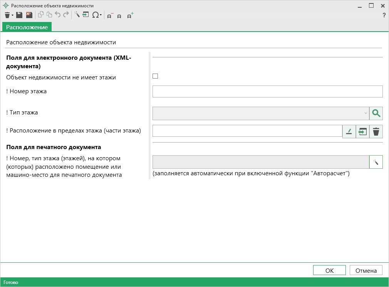
Task: Reset font size with the plain A icon
Action: coord(119,16)
